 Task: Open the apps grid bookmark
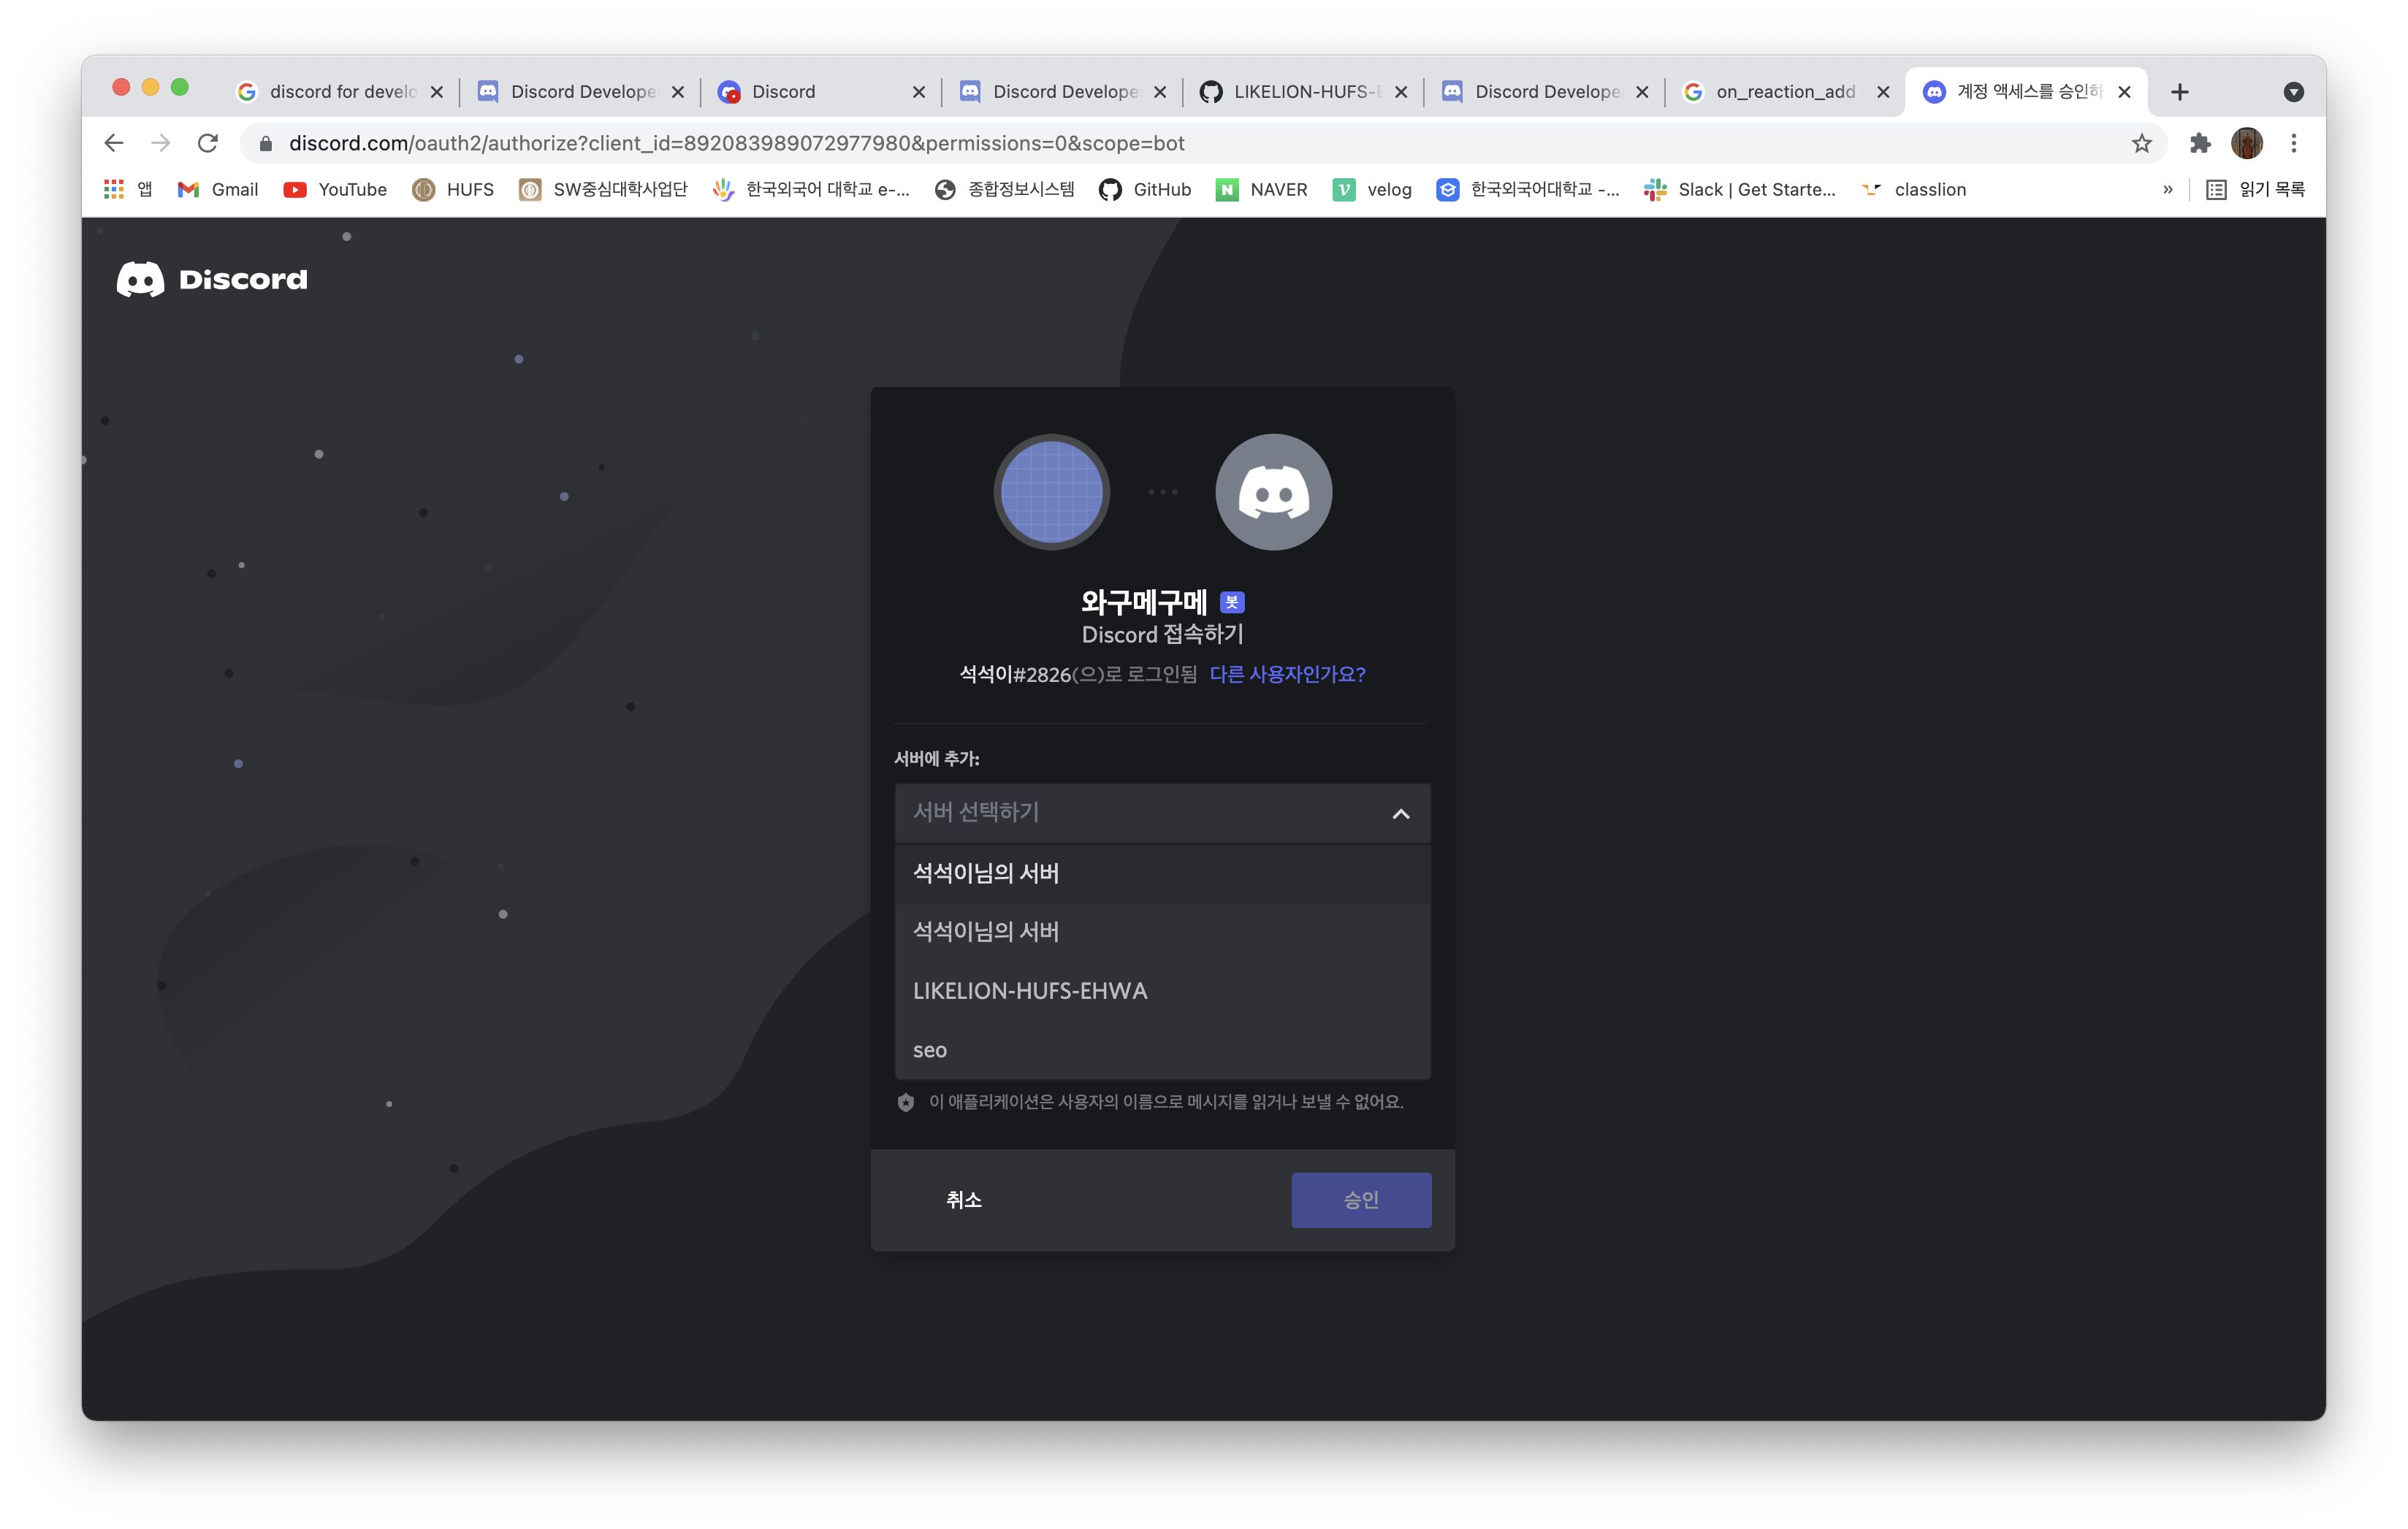128,189
